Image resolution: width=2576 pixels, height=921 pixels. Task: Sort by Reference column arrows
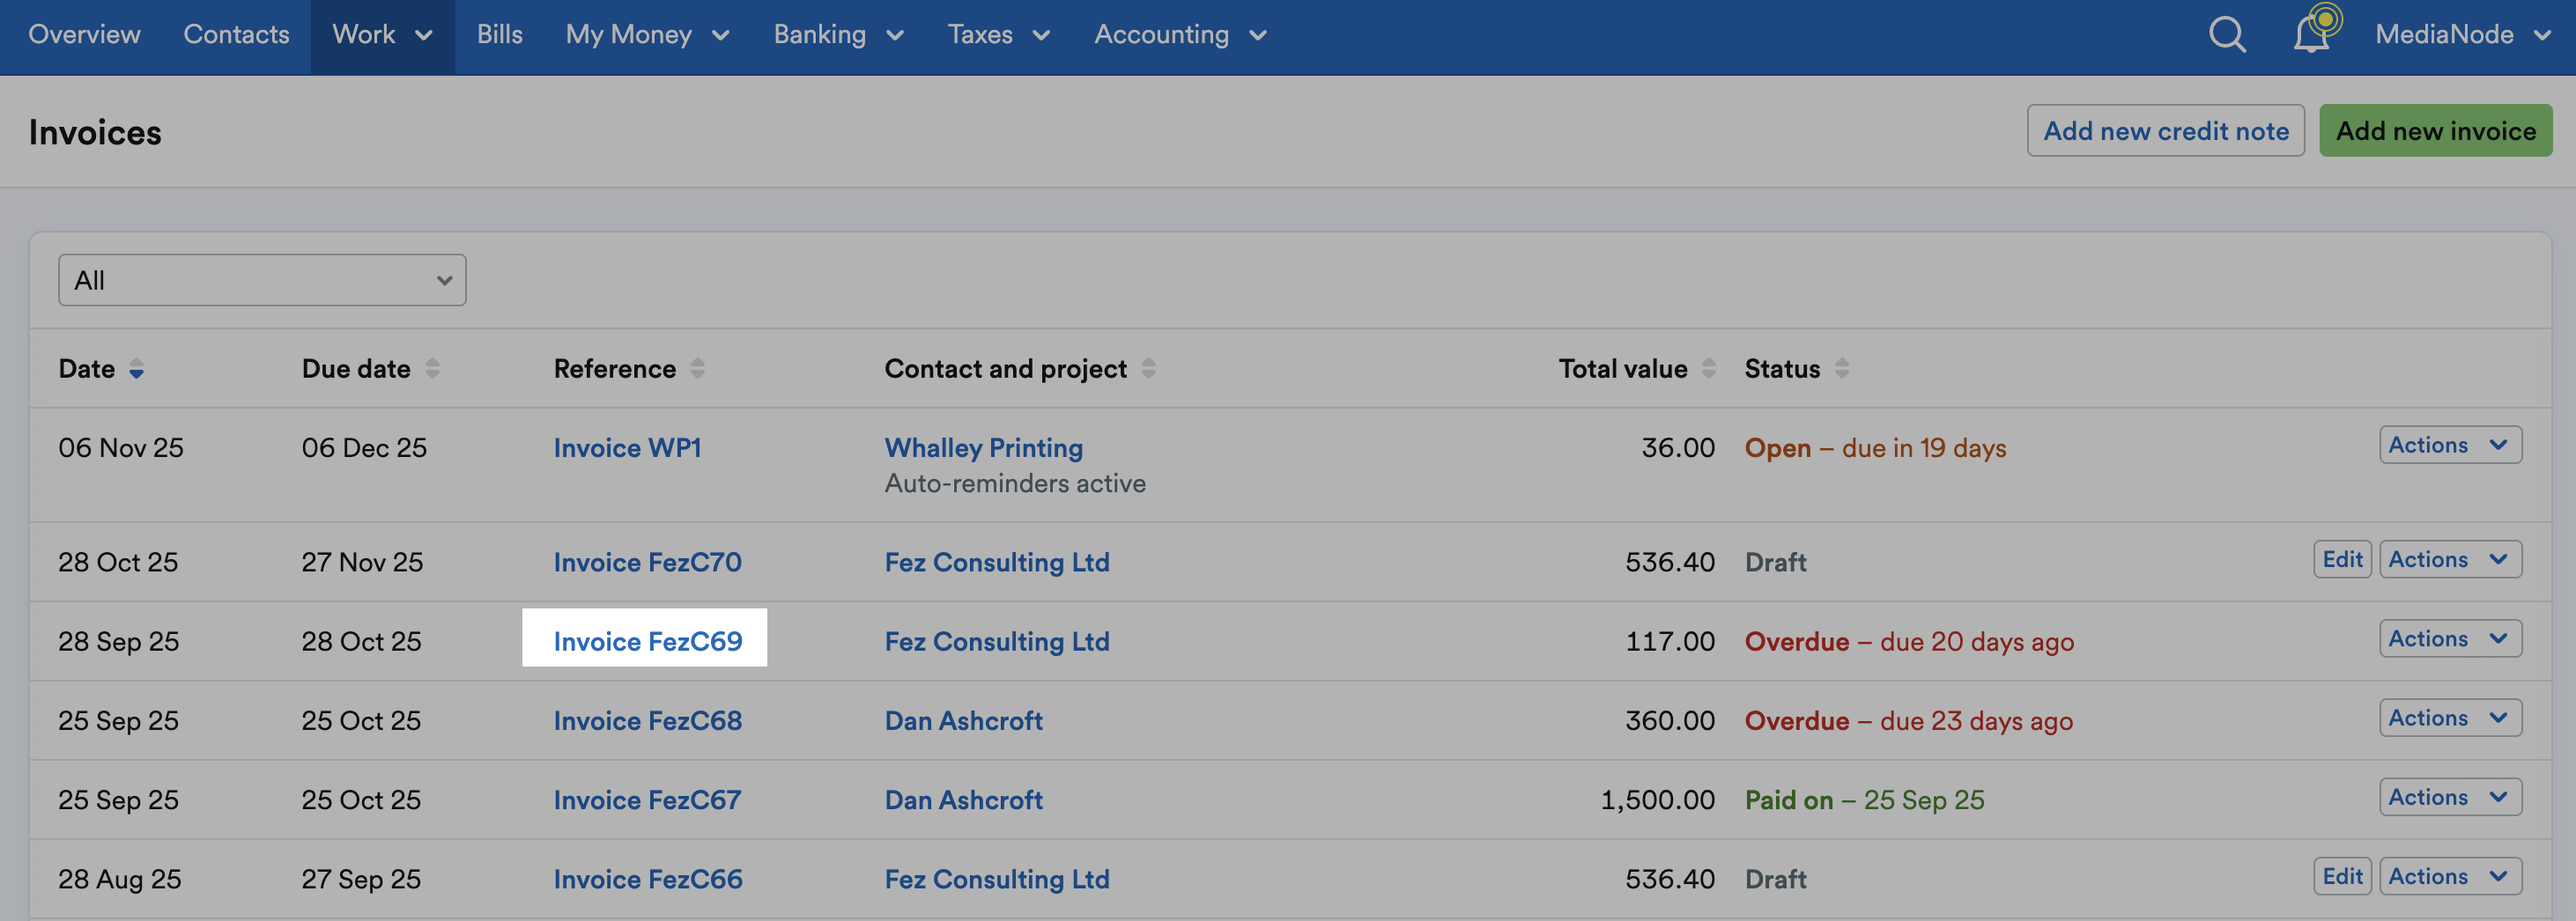697,370
